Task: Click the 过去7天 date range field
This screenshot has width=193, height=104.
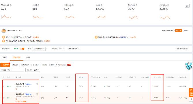Action: click(x=12, y=70)
